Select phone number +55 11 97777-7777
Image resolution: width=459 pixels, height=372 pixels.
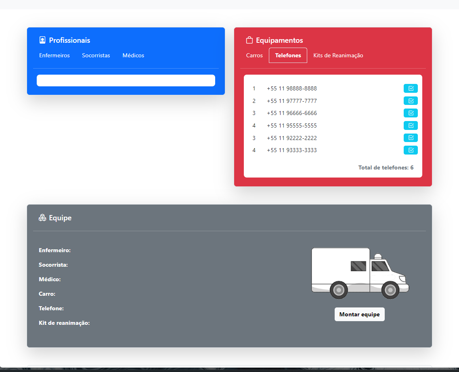(292, 100)
